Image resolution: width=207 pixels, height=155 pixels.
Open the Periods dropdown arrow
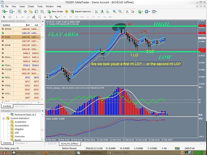pyautogui.click(x=149, y=12)
